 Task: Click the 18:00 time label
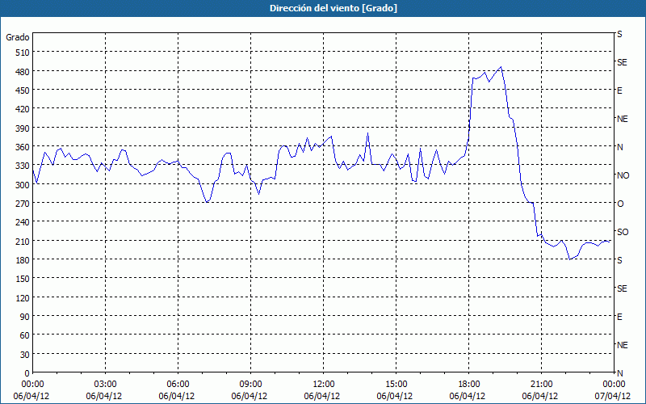click(x=469, y=385)
